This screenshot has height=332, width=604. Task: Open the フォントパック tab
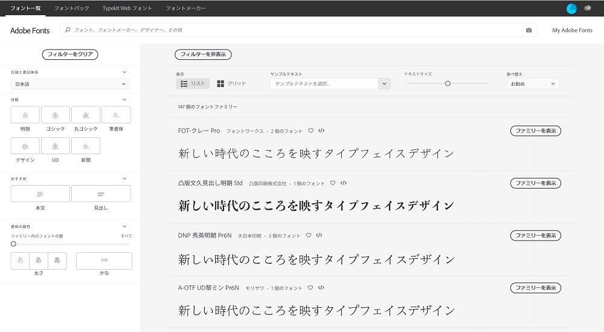pos(72,8)
